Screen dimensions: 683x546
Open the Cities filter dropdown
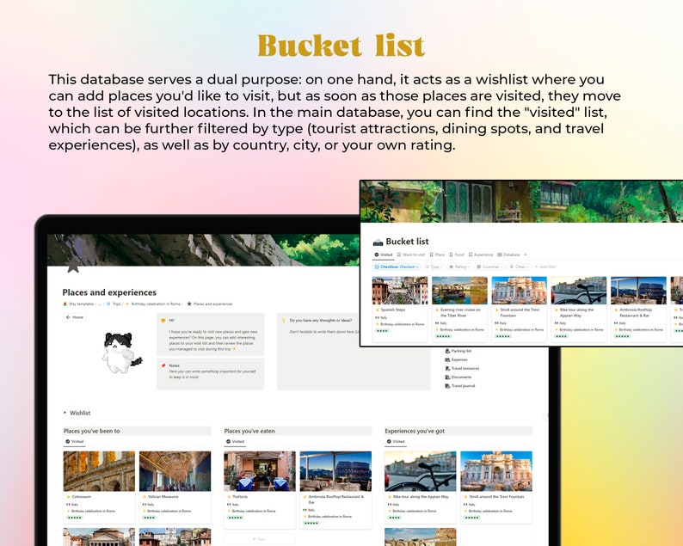pyautogui.click(x=520, y=267)
